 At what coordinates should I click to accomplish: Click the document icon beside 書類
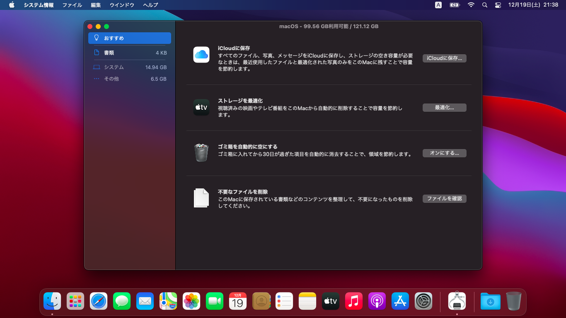97,53
